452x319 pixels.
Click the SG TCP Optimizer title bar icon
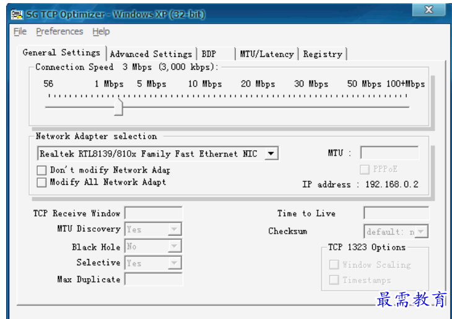coord(17,14)
